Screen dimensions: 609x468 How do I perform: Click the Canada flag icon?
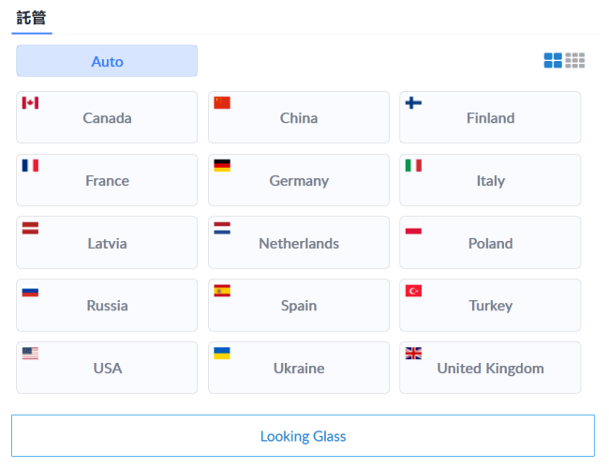[30, 103]
